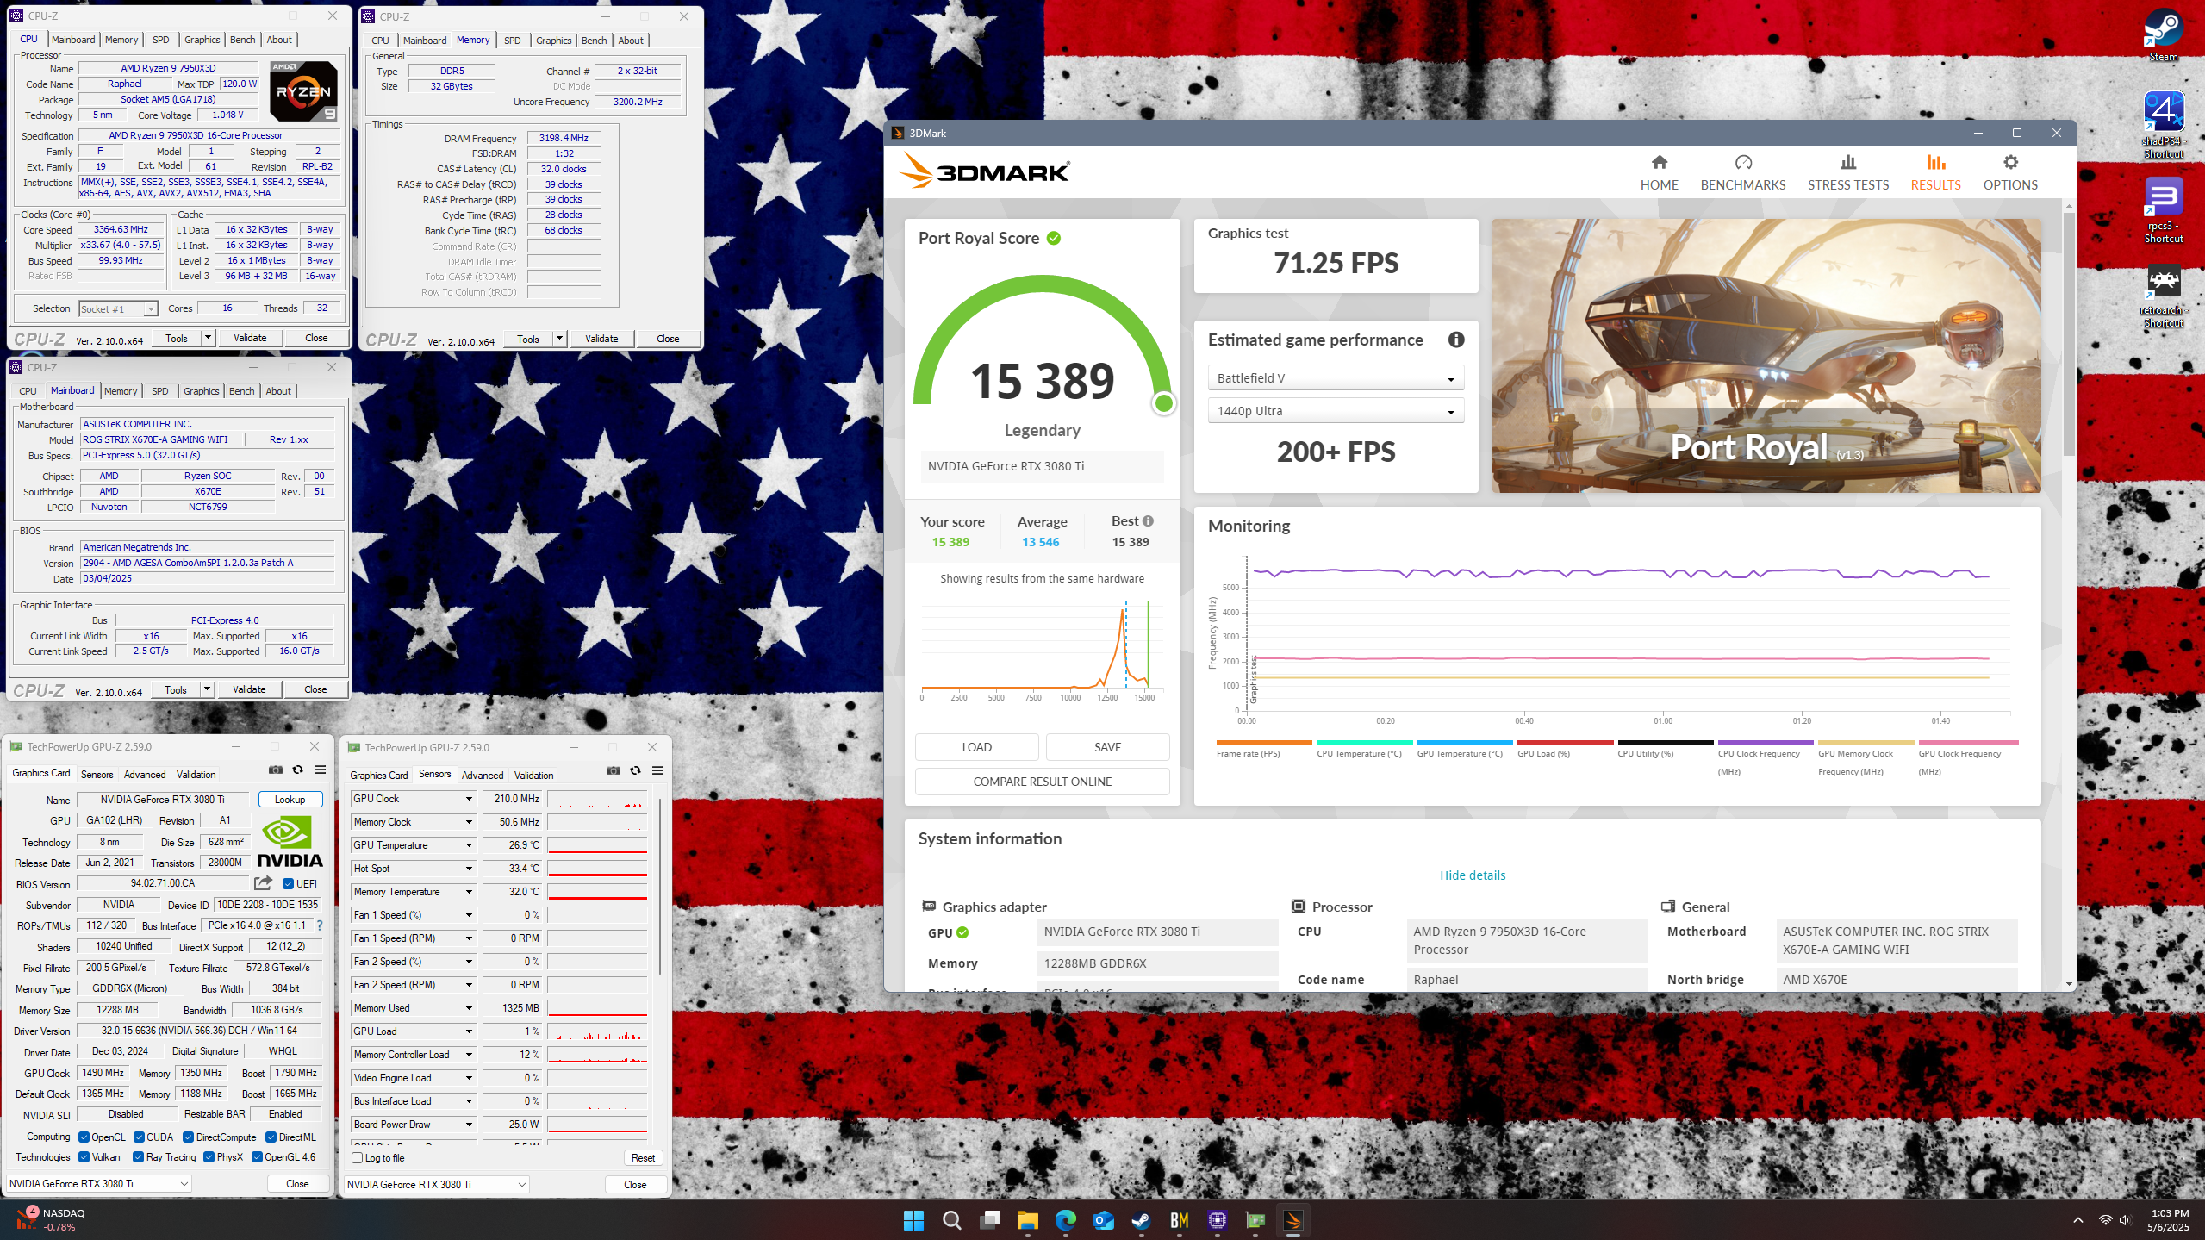The width and height of the screenshot is (2205, 1240).
Task: Open Windows Start menu on taskbar
Action: coord(913,1220)
